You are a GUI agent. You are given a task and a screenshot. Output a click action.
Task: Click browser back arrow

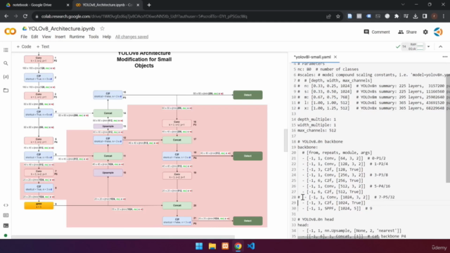pos(6,16)
